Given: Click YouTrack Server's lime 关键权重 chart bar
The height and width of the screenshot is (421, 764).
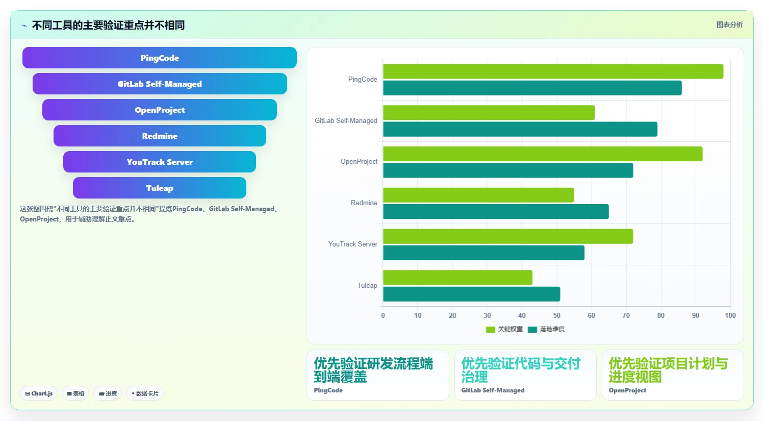Looking at the screenshot, I should pyautogui.click(x=508, y=236).
